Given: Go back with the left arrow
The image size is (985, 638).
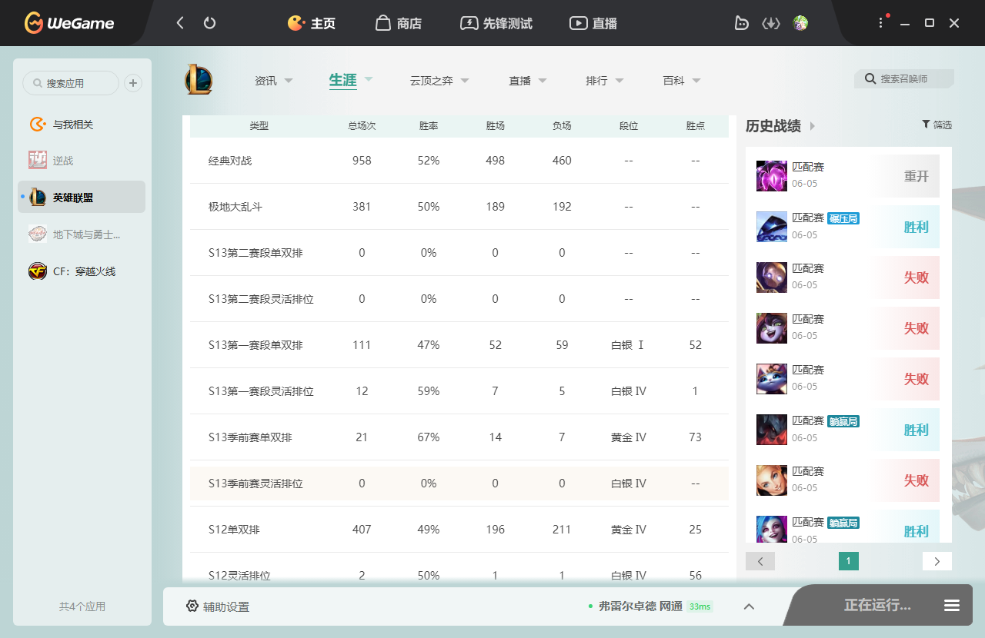Looking at the screenshot, I should click(x=180, y=23).
